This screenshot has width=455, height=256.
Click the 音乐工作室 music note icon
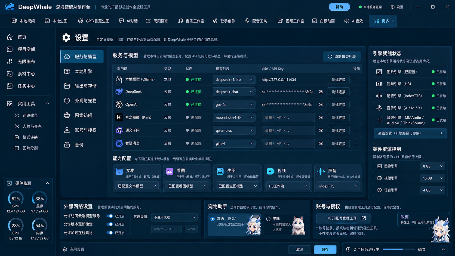pyautogui.click(x=180, y=21)
